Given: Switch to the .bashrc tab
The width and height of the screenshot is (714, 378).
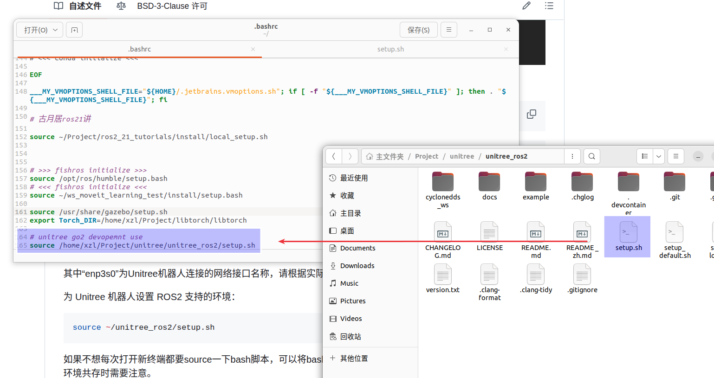Looking at the screenshot, I should (139, 49).
